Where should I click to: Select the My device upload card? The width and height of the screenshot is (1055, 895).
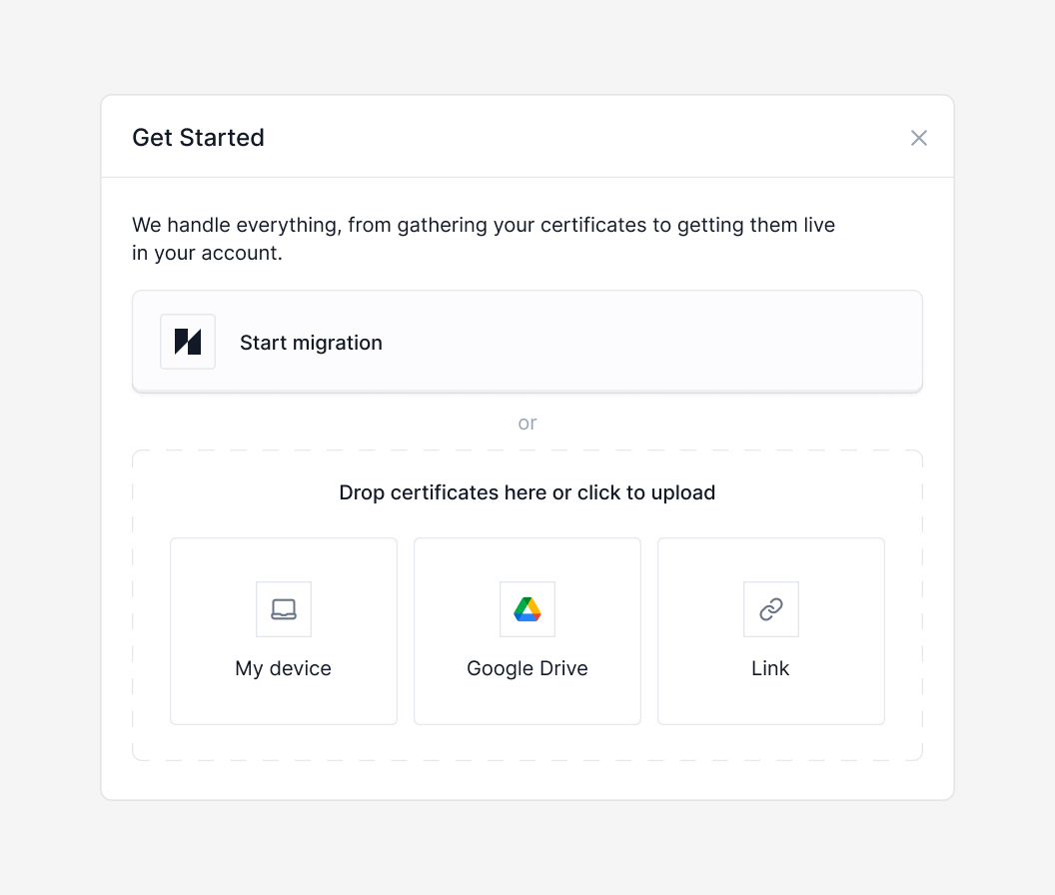[x=283, y=631]
